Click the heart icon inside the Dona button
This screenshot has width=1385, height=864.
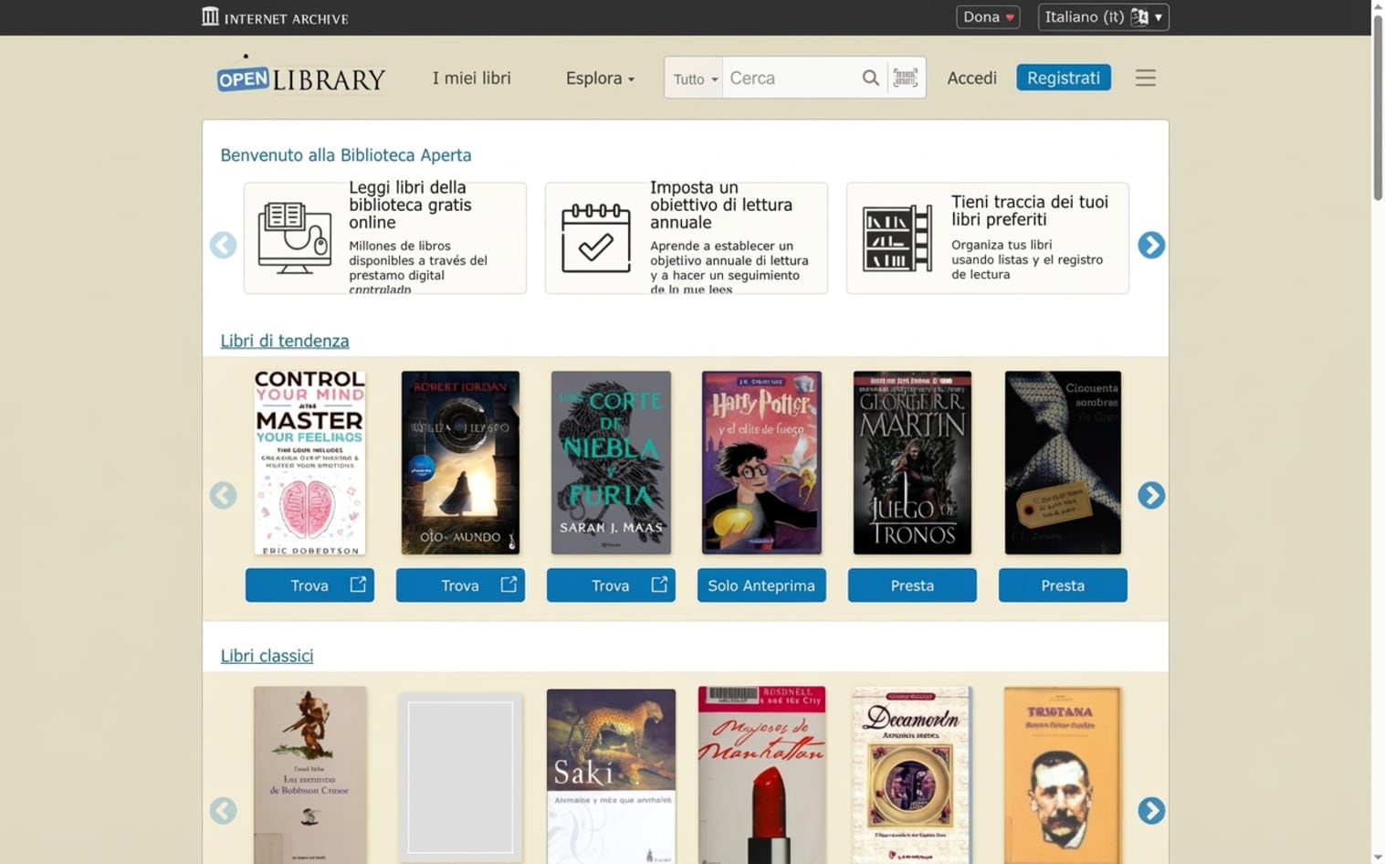point(1009,16)
